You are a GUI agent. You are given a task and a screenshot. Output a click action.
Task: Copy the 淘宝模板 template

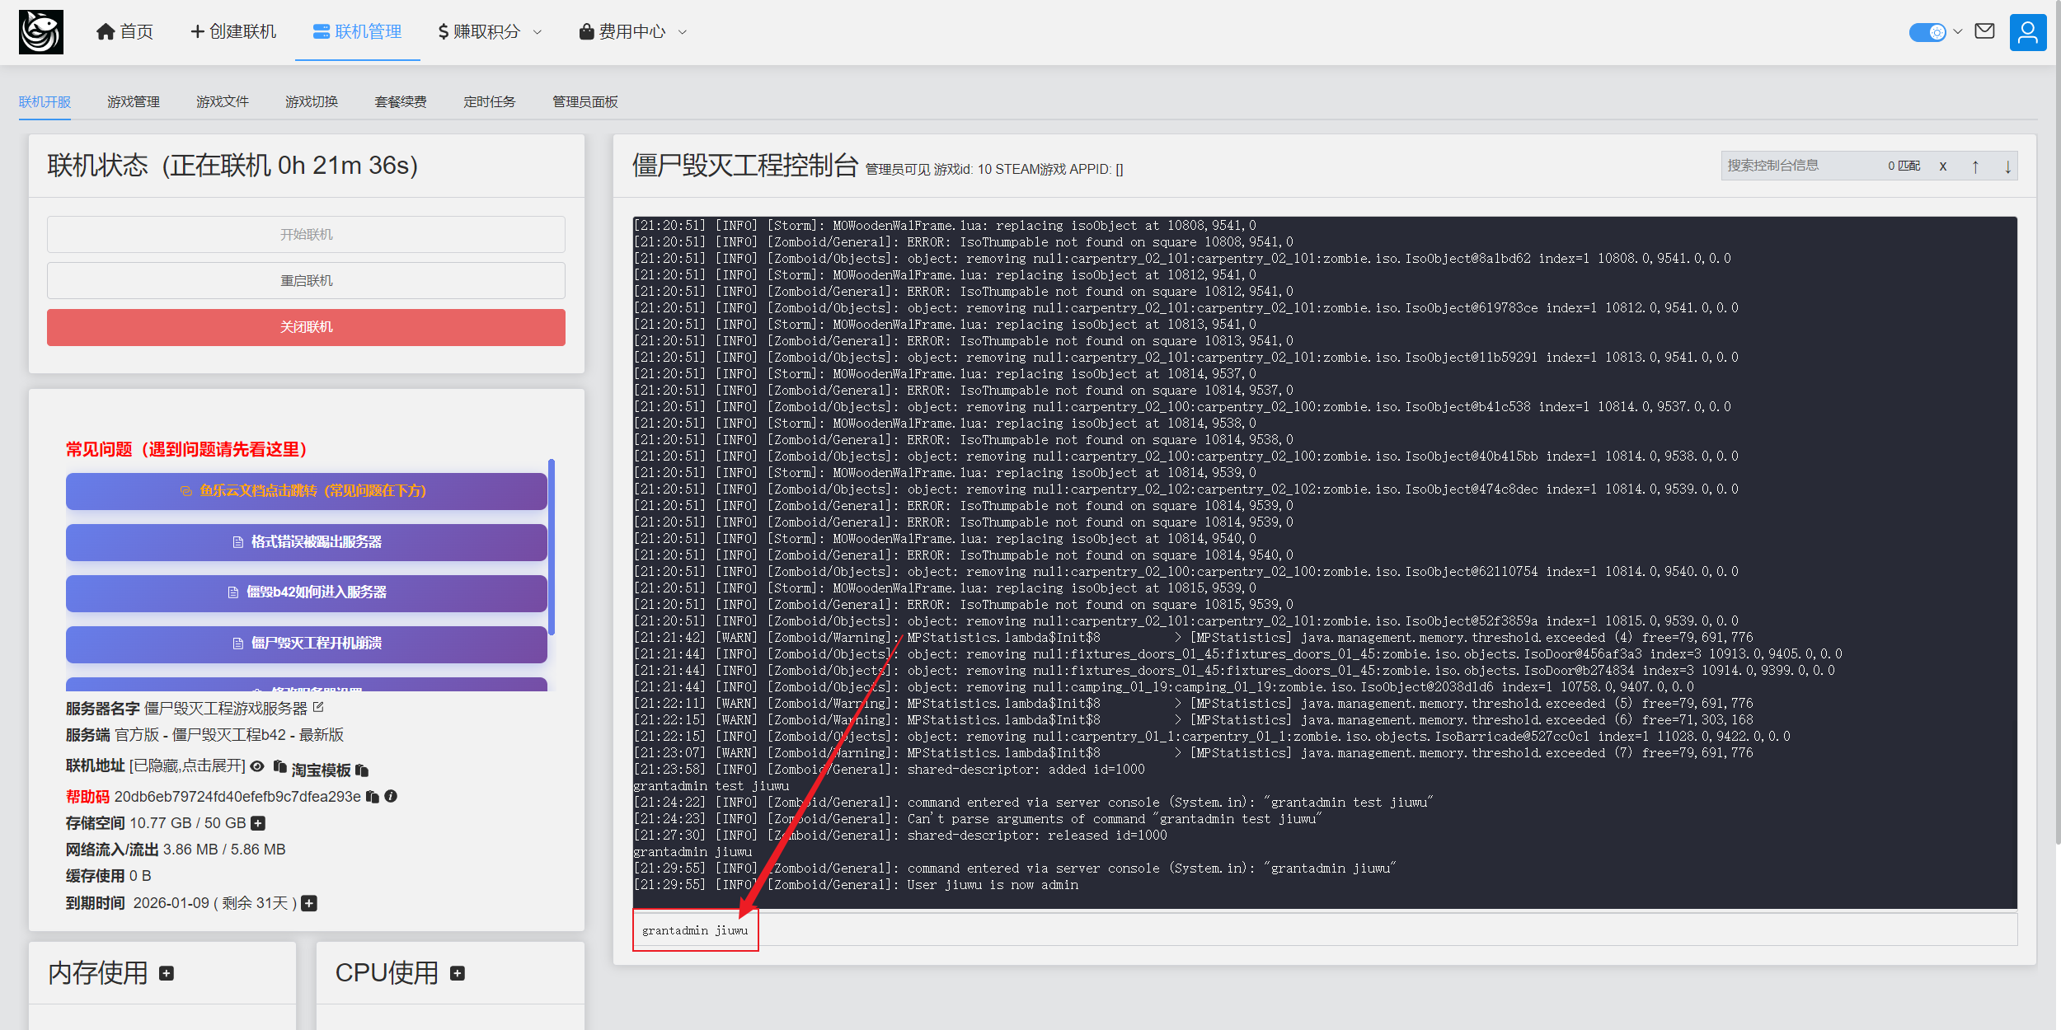click(x=362, y=770)
